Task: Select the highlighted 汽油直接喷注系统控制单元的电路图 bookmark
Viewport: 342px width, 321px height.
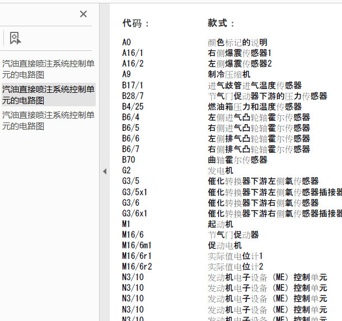Action: point(48,95)
